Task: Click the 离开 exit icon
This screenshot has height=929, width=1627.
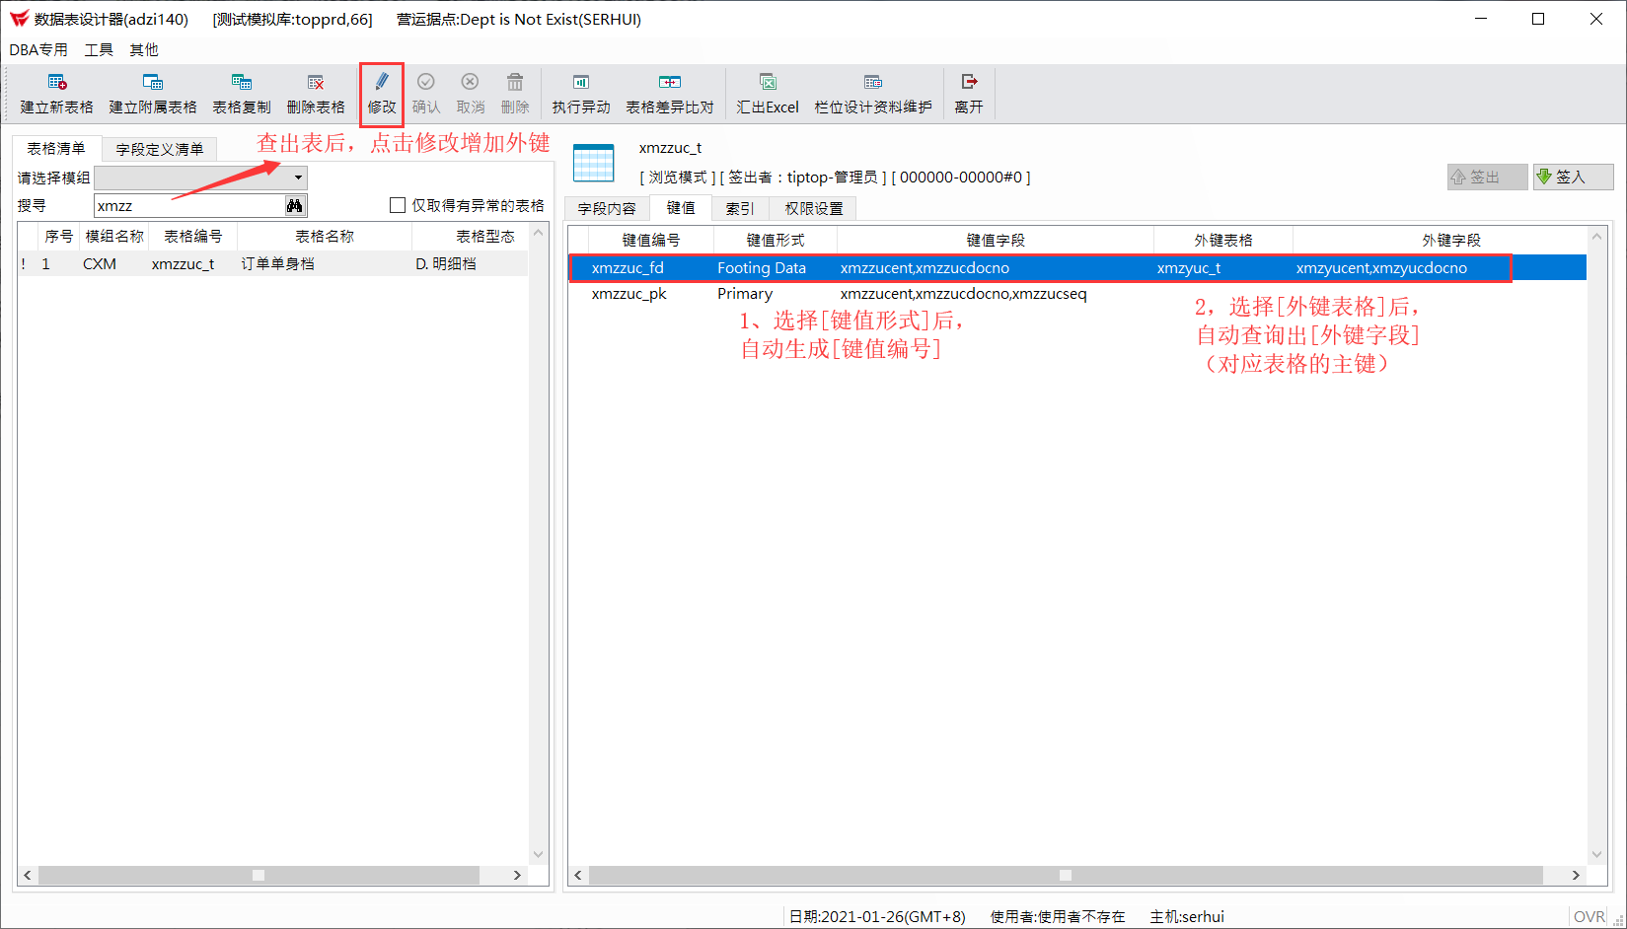Action: 969,82
